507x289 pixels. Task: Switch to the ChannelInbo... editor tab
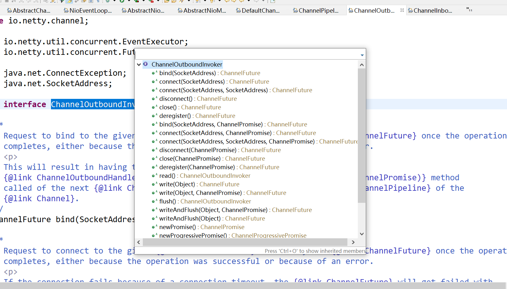[430, 10]
